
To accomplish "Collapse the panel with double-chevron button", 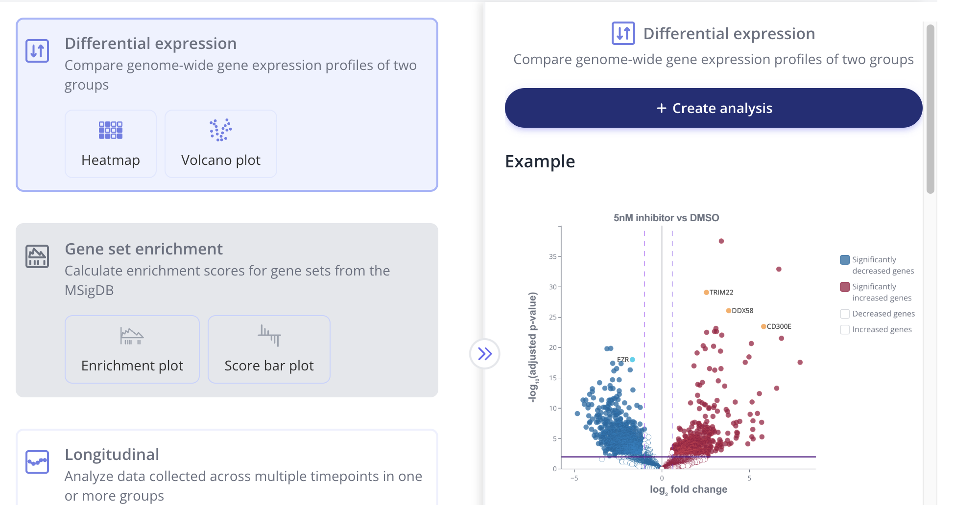I will coord(484,353).
